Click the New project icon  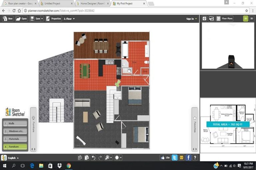pyautogui.click(x=8, y=19)
